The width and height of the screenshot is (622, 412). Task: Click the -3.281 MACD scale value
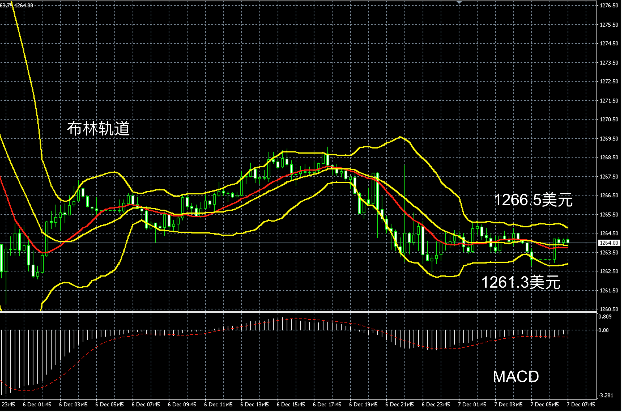click(606, 395)
